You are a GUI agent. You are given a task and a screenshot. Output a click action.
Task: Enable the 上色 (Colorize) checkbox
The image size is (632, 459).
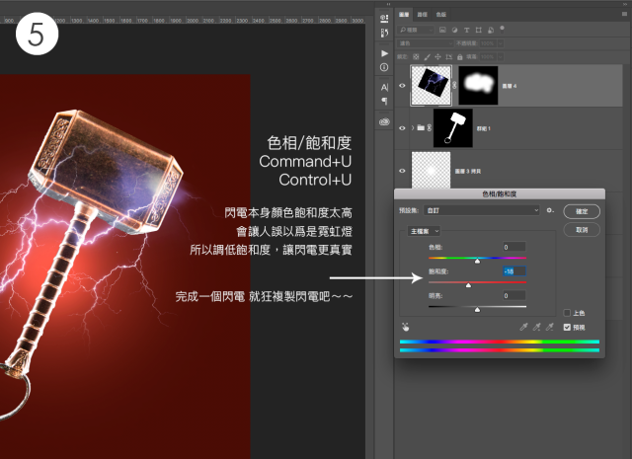click(567, 312)
